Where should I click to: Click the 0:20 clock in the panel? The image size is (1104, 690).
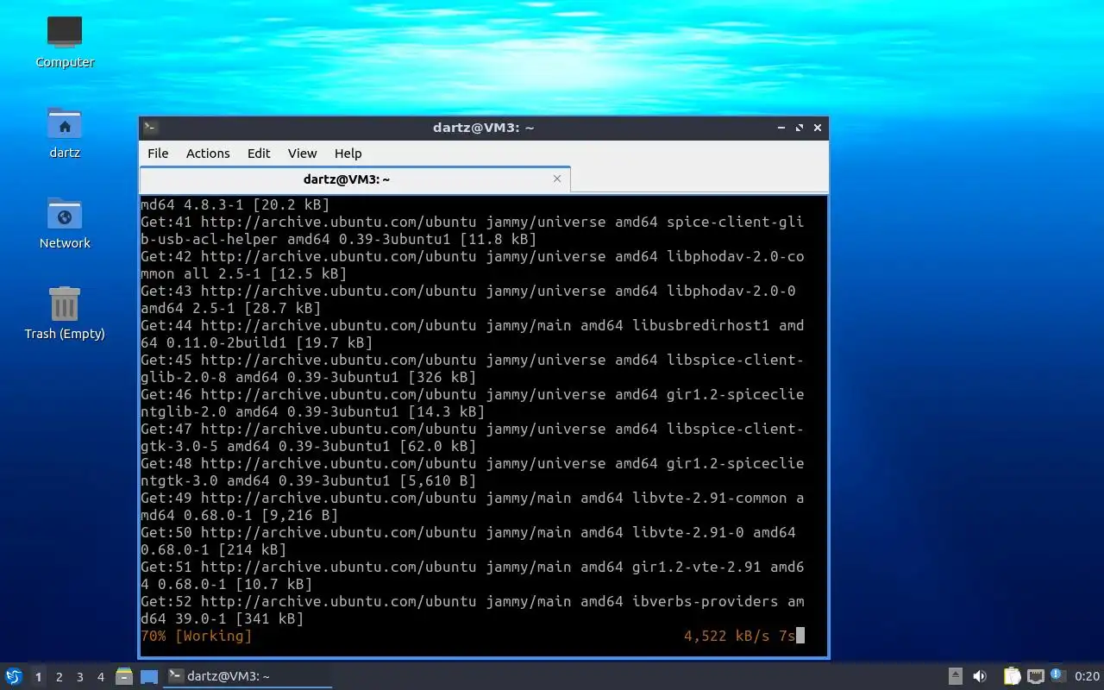click(x=1087, y=676)
